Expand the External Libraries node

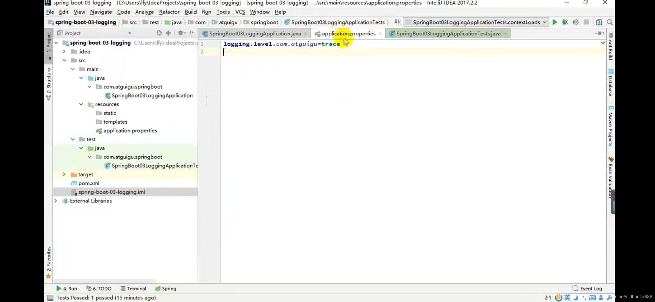click(x=56, y=201)
